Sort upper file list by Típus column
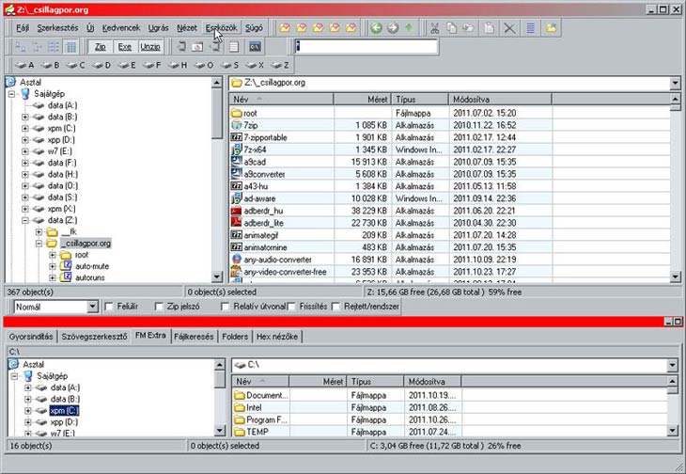The height and width of the screenshot is (474, 686). pyautogui.click(x=419, y=100)
